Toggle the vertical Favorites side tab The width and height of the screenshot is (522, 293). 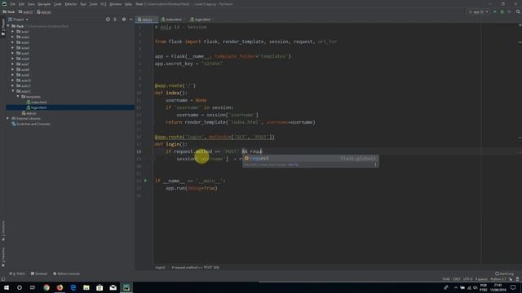point(3,257)
